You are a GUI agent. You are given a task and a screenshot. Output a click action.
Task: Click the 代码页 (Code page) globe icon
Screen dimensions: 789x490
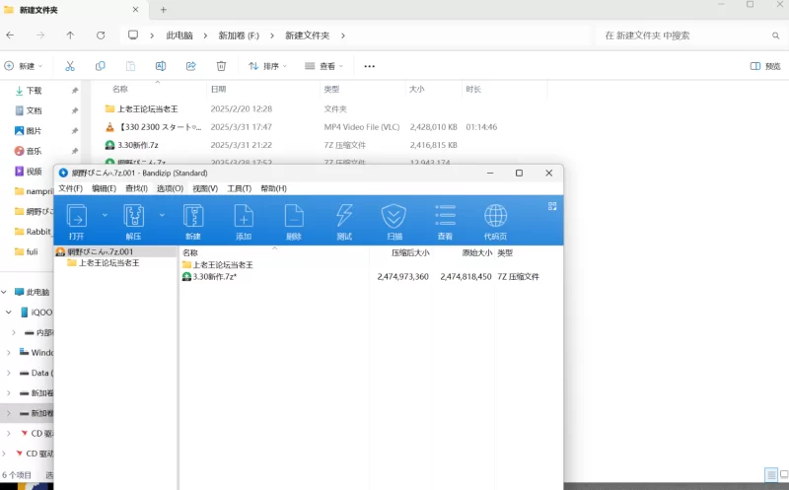point(495,221)
